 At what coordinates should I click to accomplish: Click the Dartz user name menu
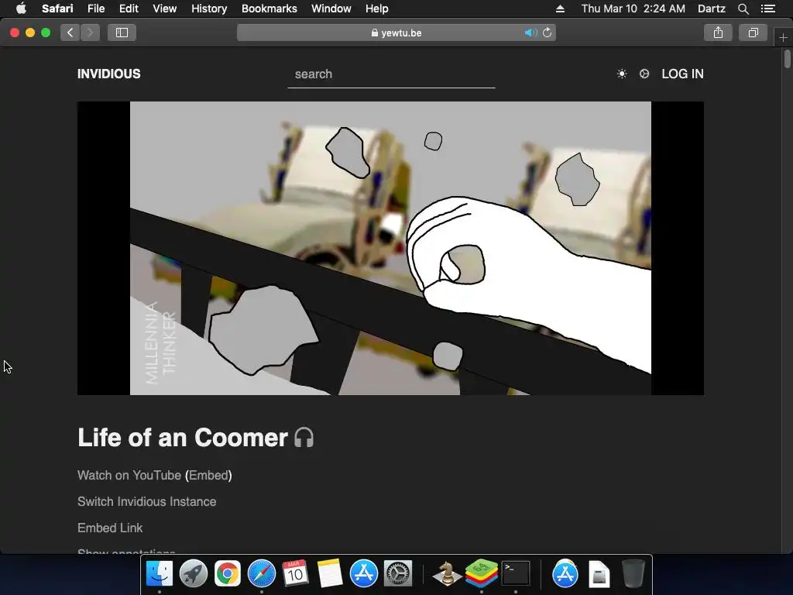712,9
